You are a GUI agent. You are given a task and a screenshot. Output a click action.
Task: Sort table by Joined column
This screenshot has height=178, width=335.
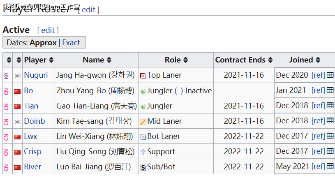click(x=318, y=60)
